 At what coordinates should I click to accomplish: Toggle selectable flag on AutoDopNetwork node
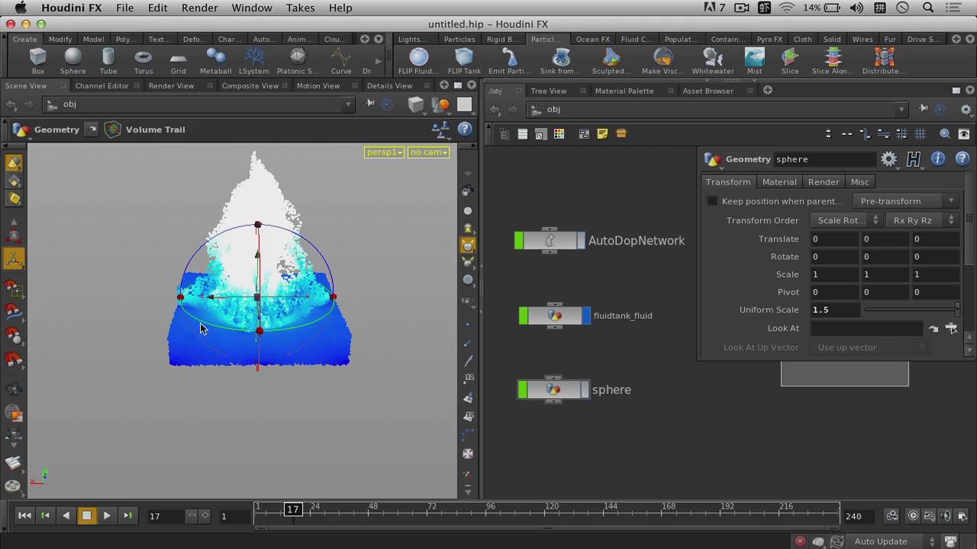click(x=519, y=241)
